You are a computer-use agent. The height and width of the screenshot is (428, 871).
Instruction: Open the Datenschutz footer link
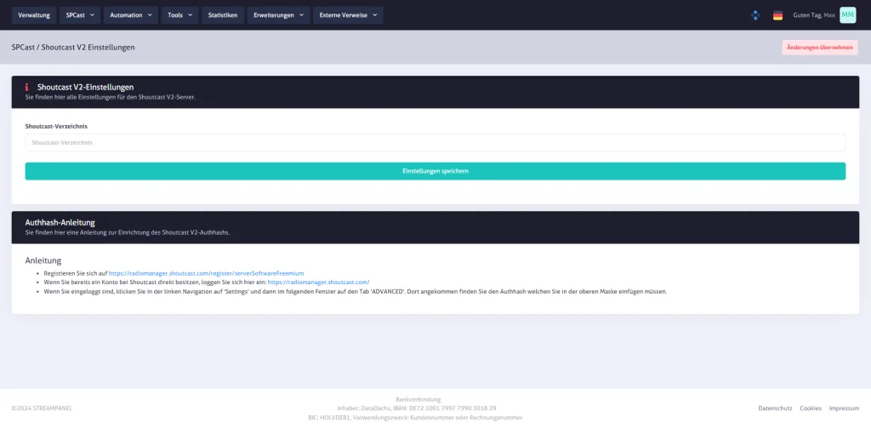[775, 408]
